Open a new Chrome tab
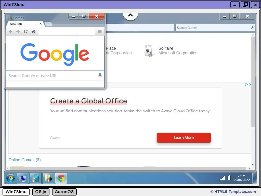This screenshot has width=261, height=196. [x=48, y=24]
